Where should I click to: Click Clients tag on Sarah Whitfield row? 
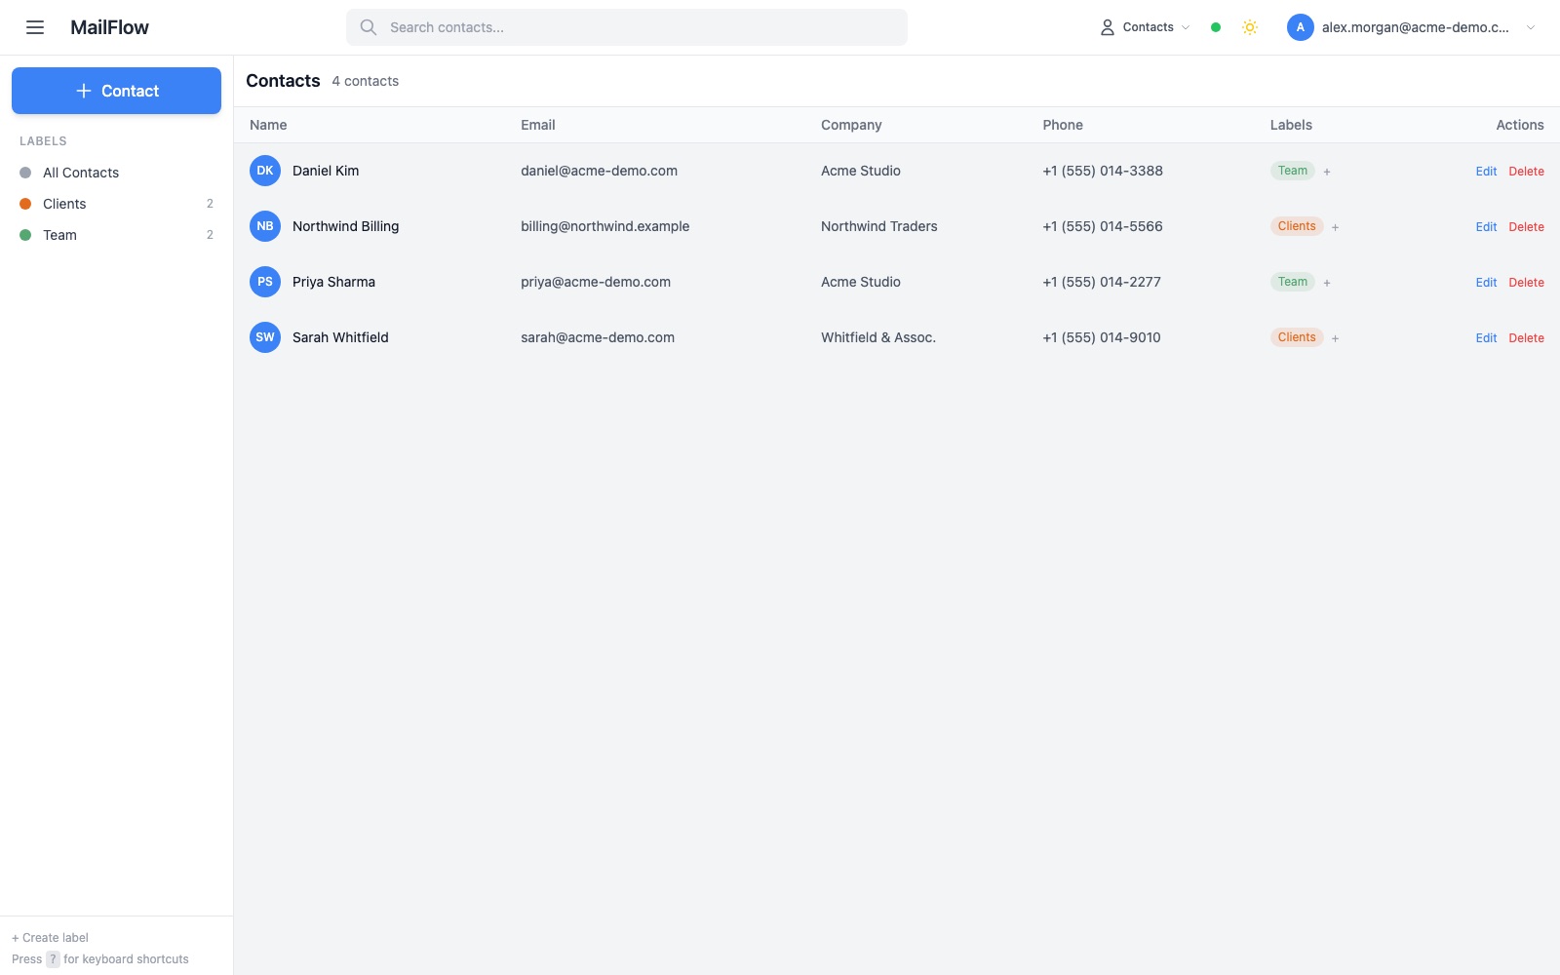pyautogui.click(x=1297, y=337)
